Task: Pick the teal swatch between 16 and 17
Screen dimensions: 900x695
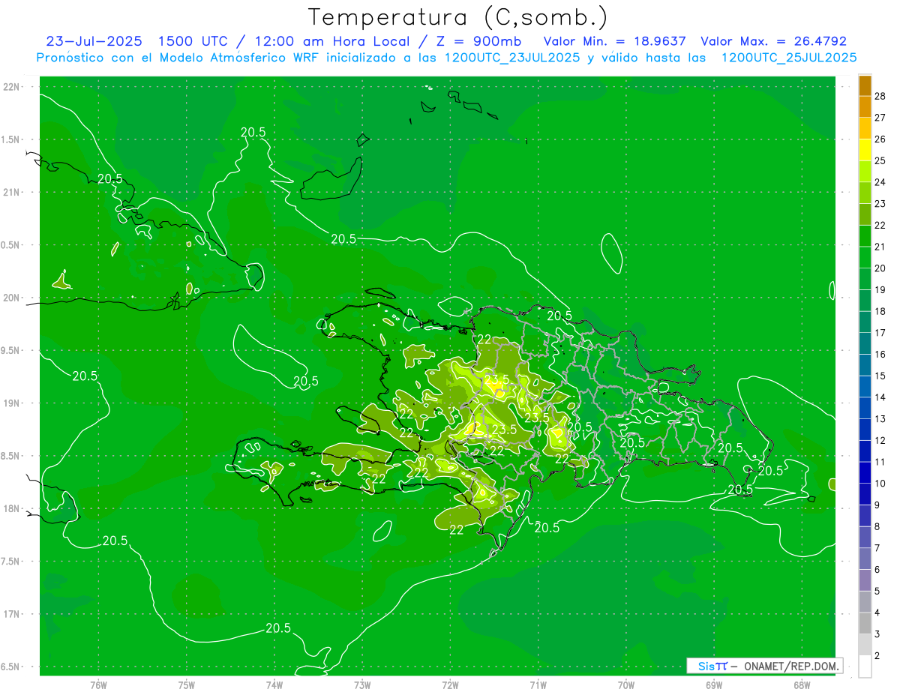Action: tap(865, 343)
